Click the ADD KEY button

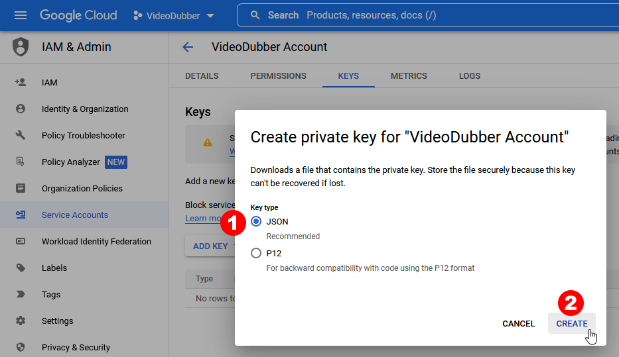tap(210, 246)
